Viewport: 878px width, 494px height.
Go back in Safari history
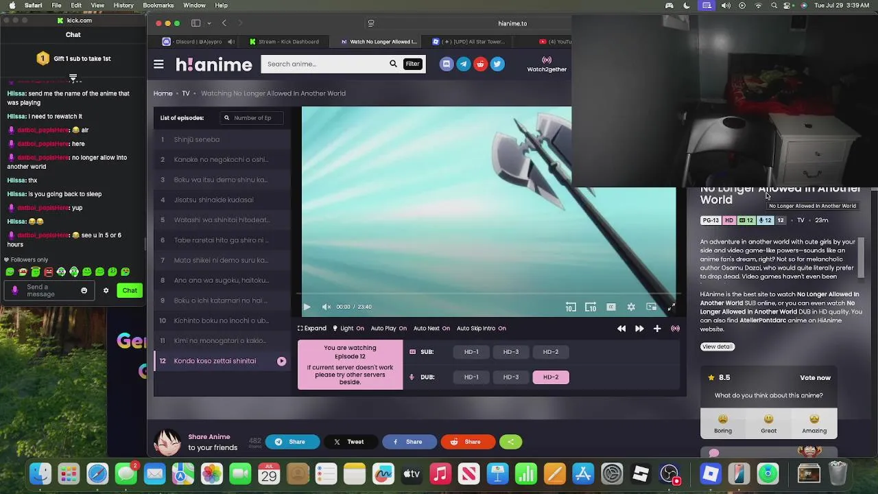coord(224,23)
